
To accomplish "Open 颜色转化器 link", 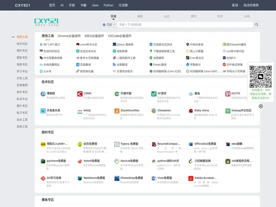I will 85,71.
